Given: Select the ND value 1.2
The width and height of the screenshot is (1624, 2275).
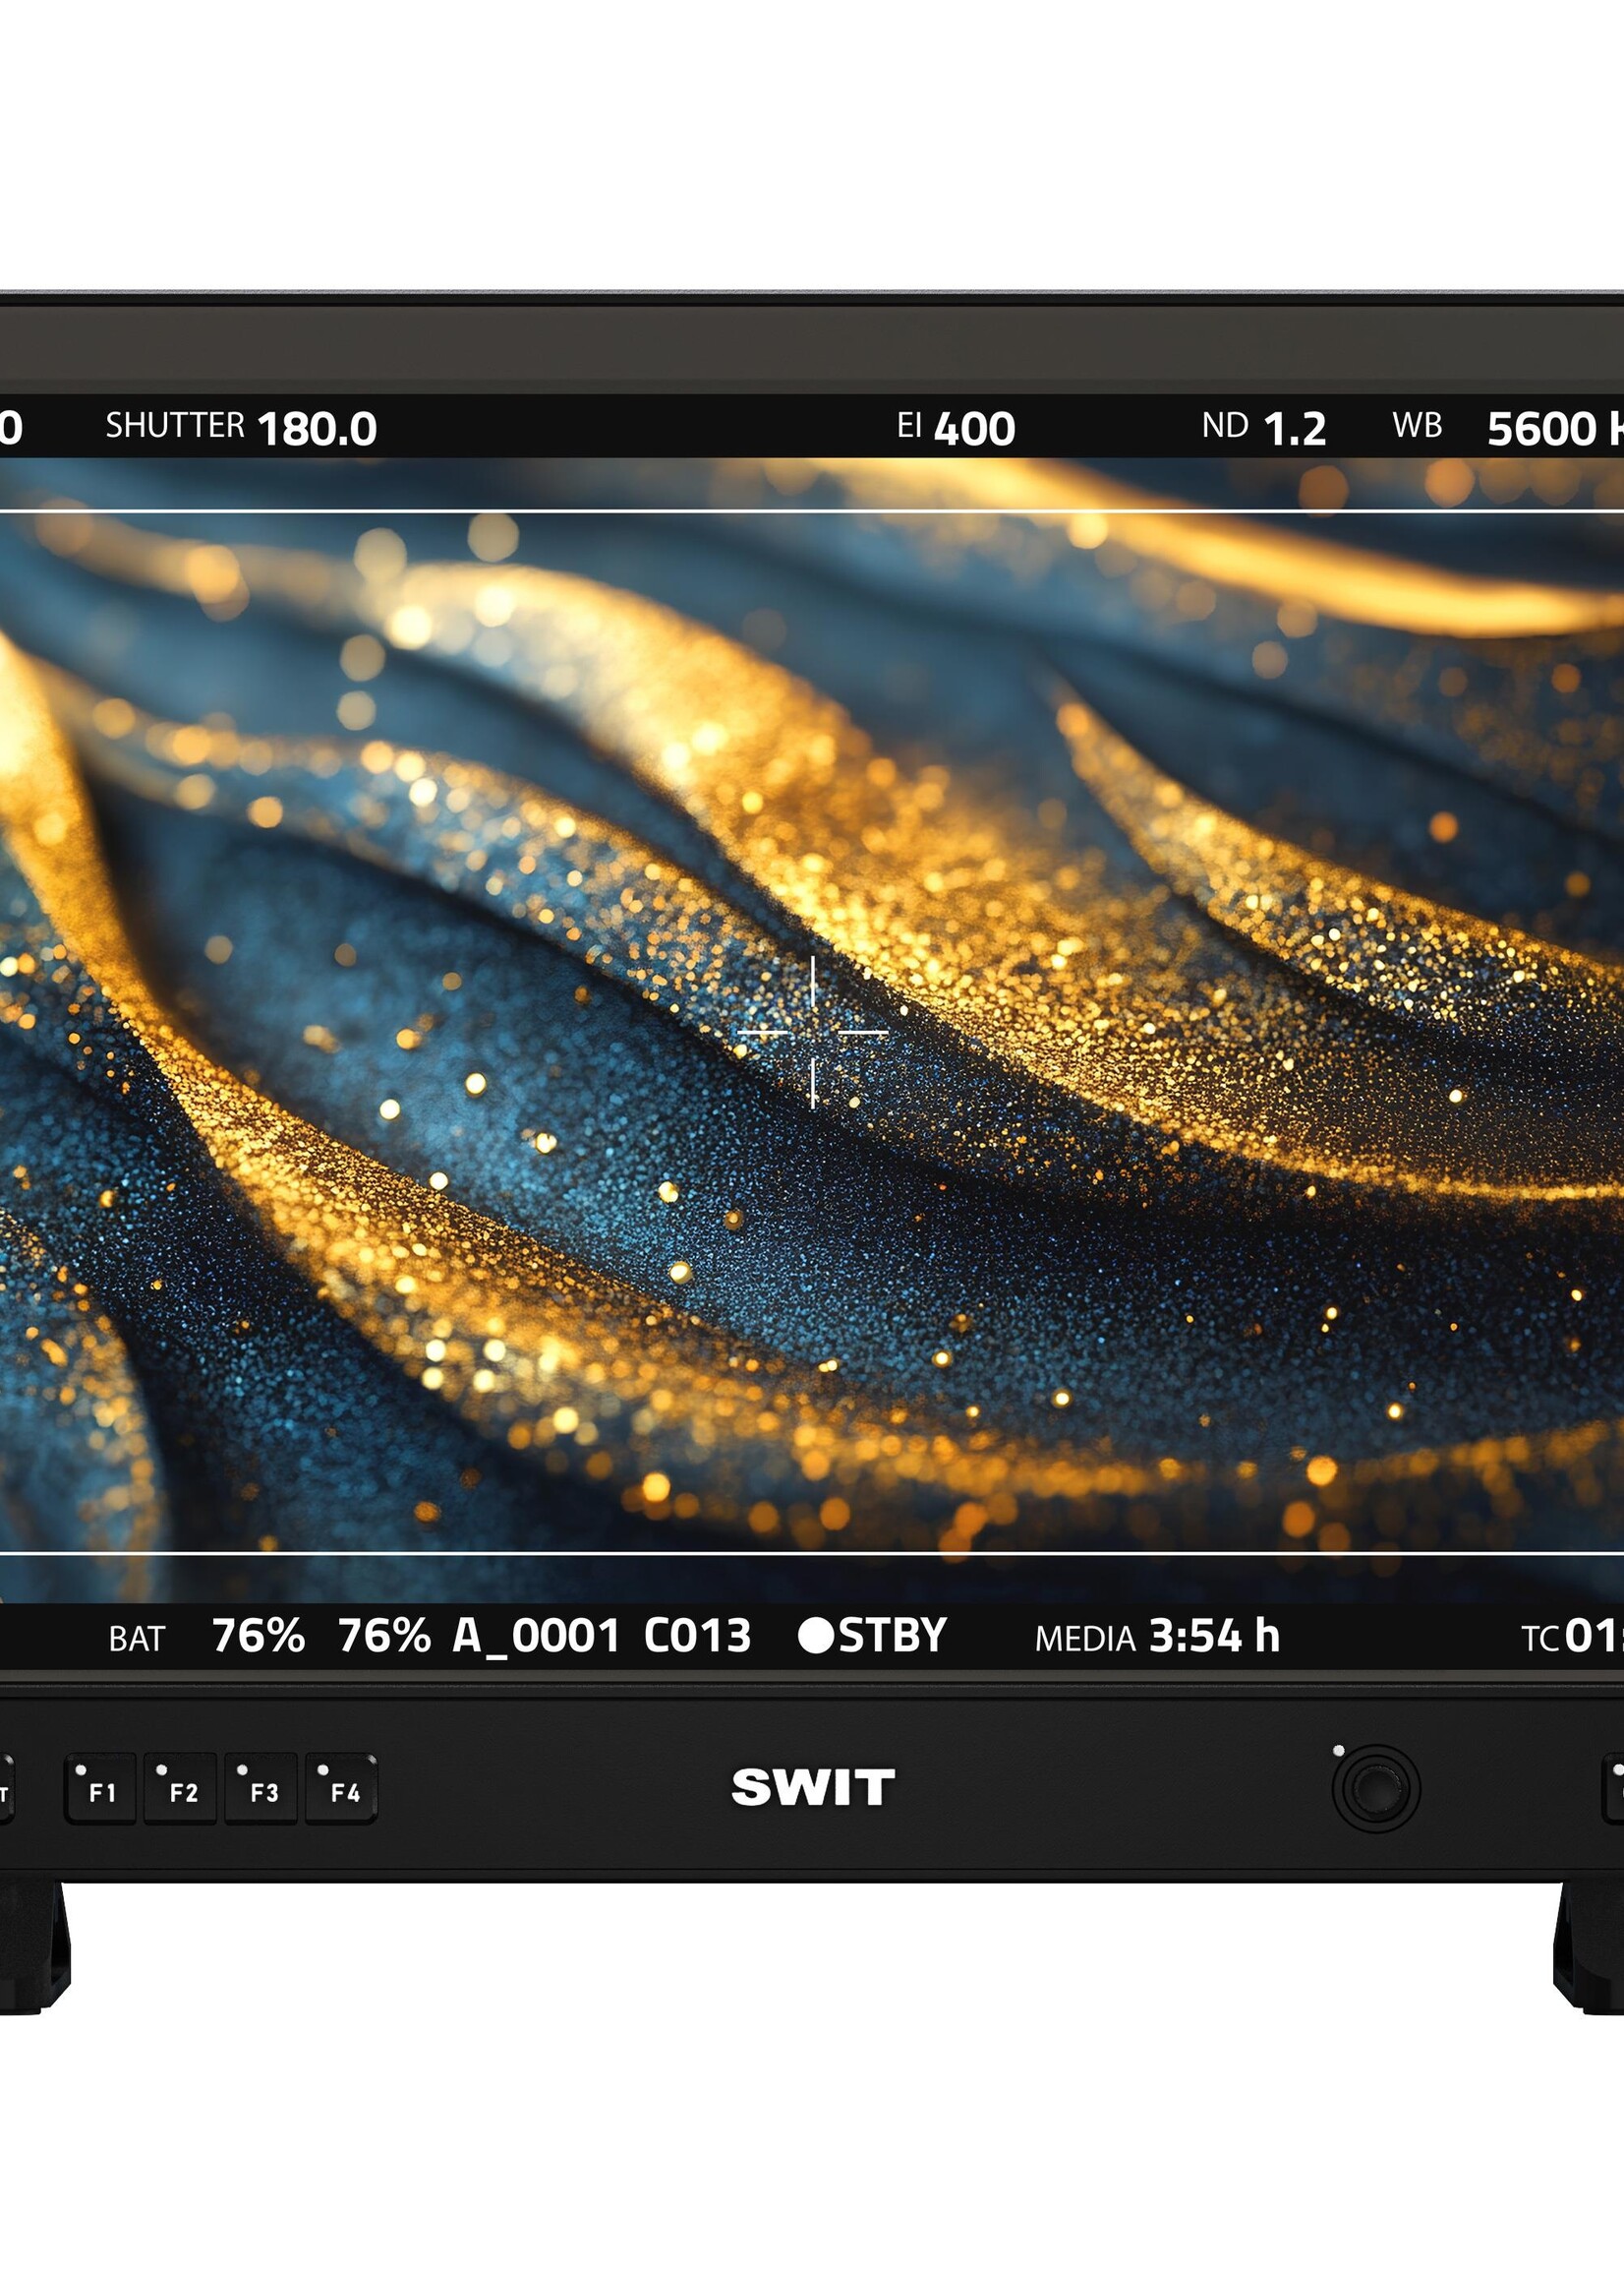Looking at the screenshot, I should tap(1295, 429).
